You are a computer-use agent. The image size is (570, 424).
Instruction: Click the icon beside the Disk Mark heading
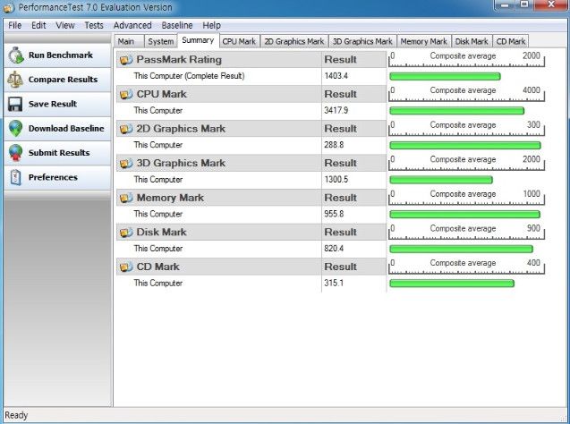126,233
